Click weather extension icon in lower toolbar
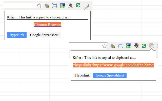The image size is (162, 101). pos(128,46)
